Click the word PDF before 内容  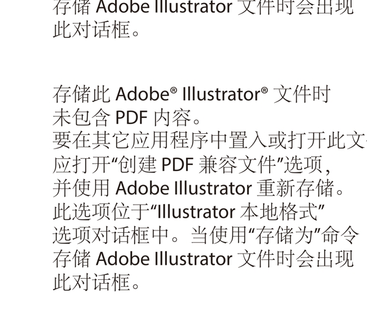(x=132, y=117)
